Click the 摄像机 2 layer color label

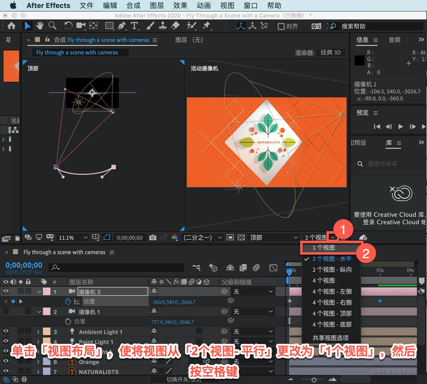tap(47, 291)
